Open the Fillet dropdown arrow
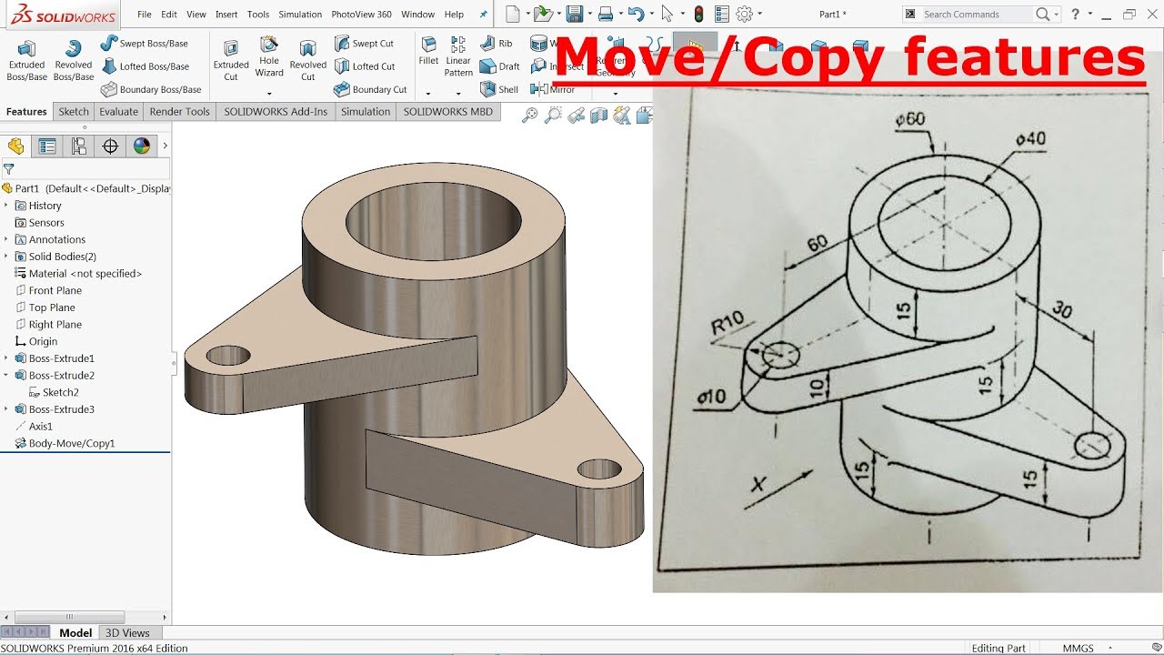Image resolution: width=1164 pixels, height=655 pixels. click(x=428, y=94)
